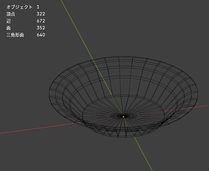Click the right outer rim of the wireframe bowl
The image size is (209, 171).
tap(197, 92)
